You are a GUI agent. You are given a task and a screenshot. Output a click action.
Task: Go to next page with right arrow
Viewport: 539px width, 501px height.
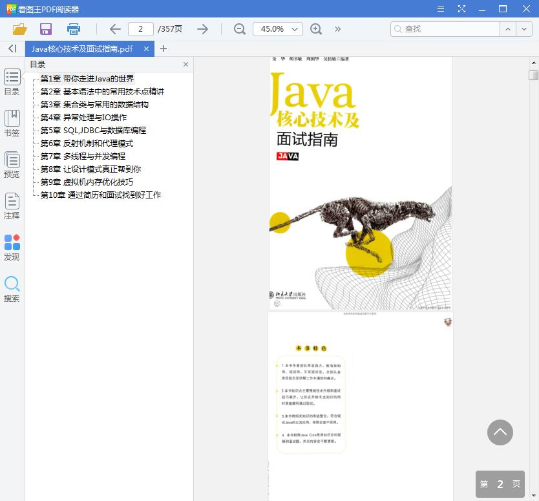(202, 29)
